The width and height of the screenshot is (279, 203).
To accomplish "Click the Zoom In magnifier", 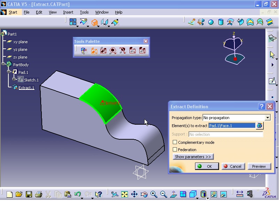I will coord(154,194).
